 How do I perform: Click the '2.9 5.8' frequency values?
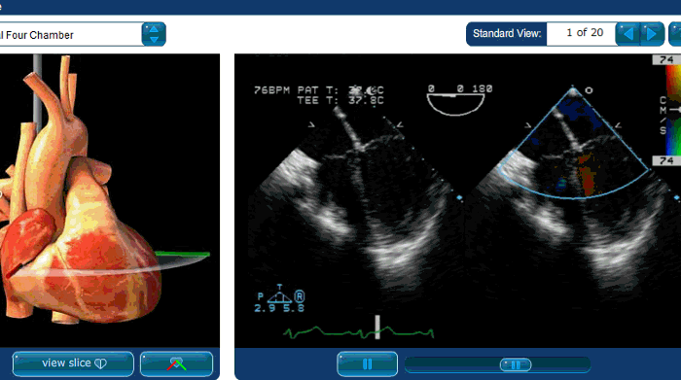(279, 308)
